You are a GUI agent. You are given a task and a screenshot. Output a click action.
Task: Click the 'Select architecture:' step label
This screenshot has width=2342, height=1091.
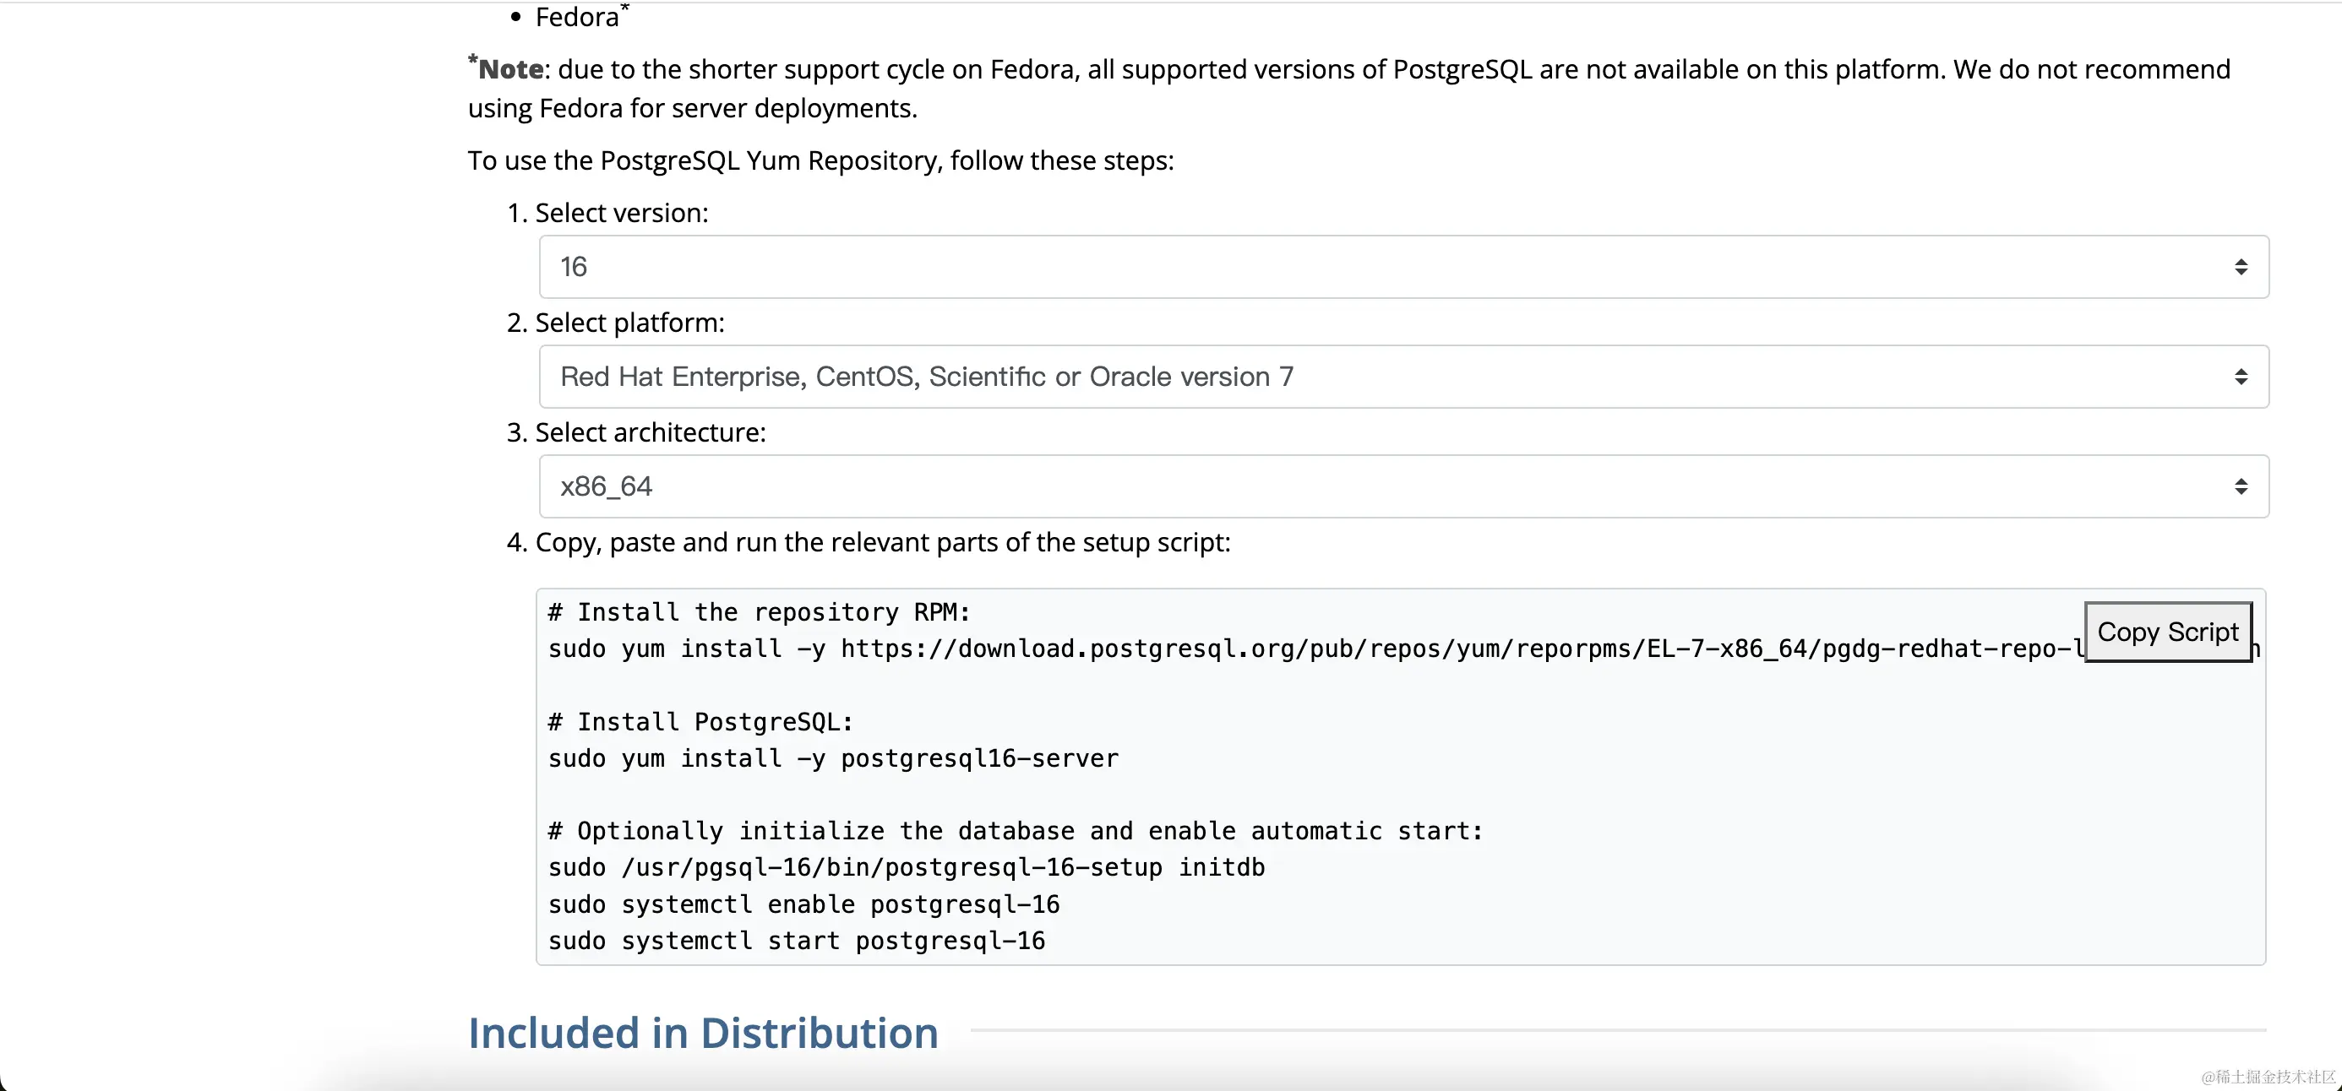coord(650,432)
